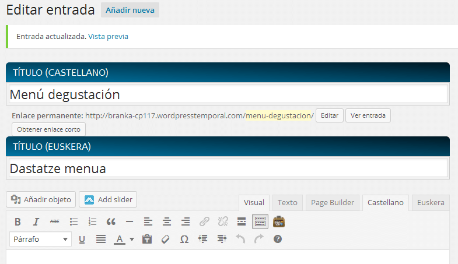Paste as plain text
The height and width of the screenshot is (264, 458).
point(147,240)
